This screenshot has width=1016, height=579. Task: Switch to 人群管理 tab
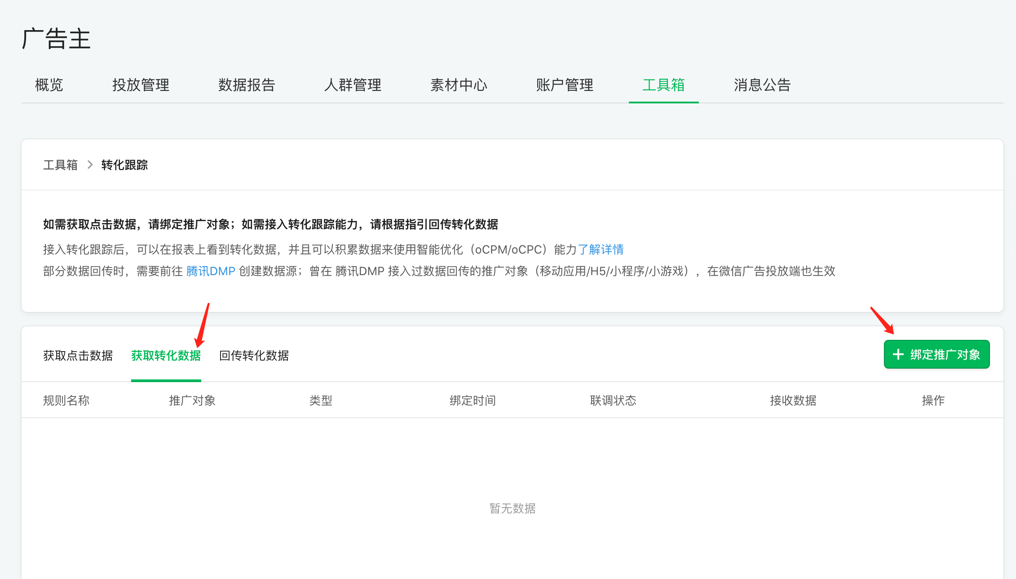pos(353,85)
